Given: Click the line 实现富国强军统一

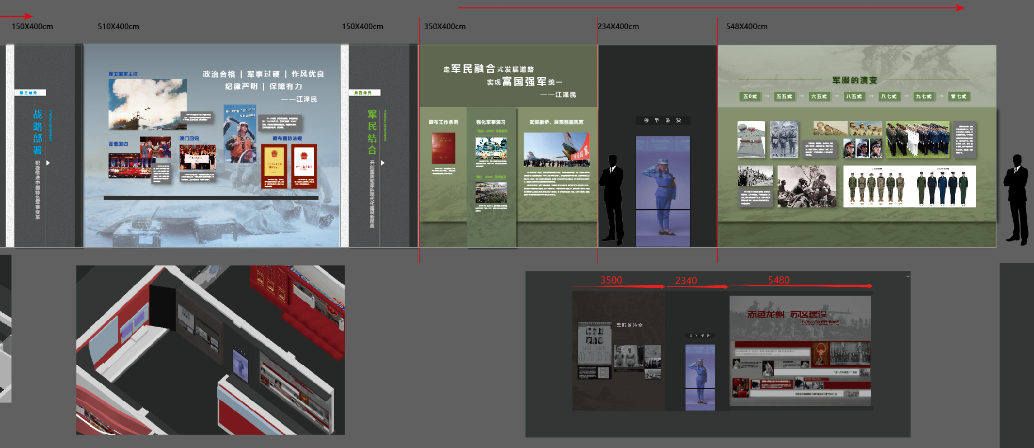Looking at the screenshot, I should [x=524, y=82].
